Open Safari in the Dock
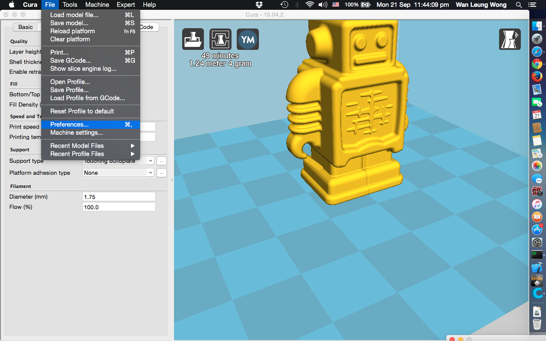 [537, 52]
